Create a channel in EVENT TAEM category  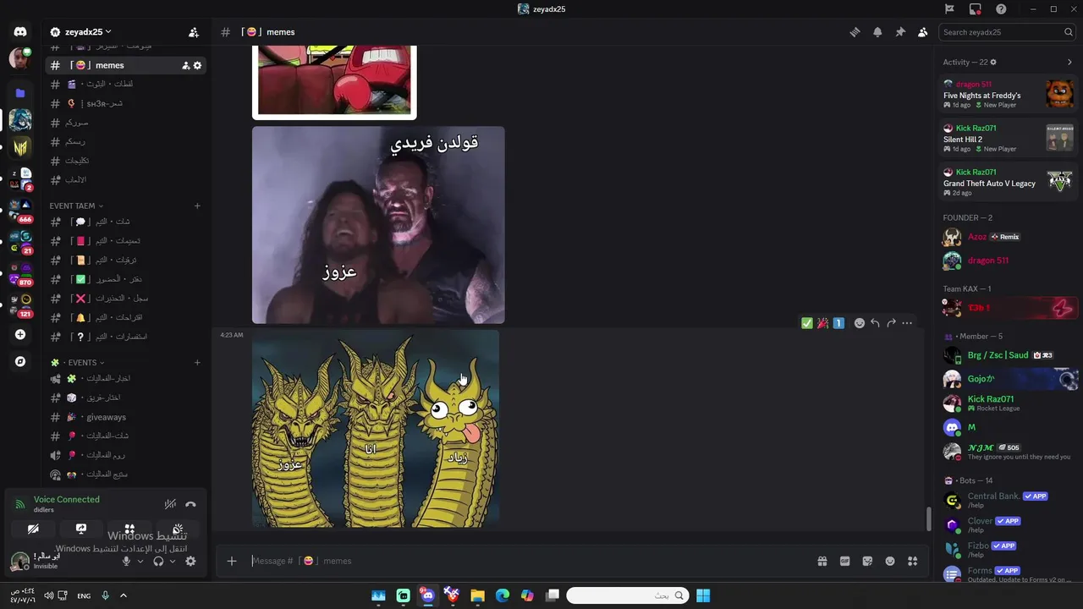click(x=197, y=206)
